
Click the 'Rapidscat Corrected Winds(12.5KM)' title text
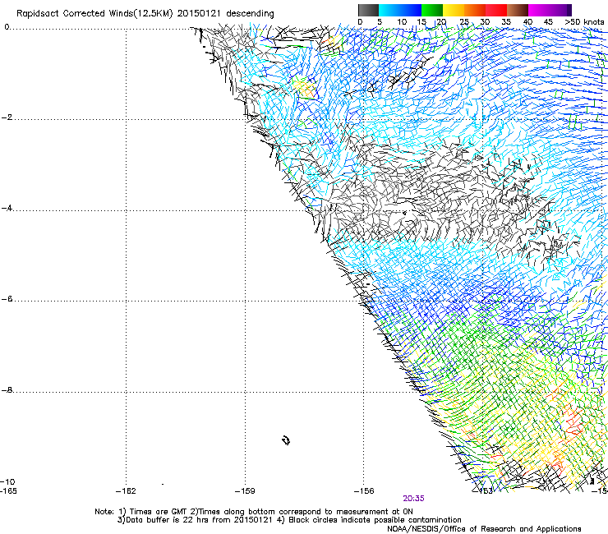pos(94,14)
